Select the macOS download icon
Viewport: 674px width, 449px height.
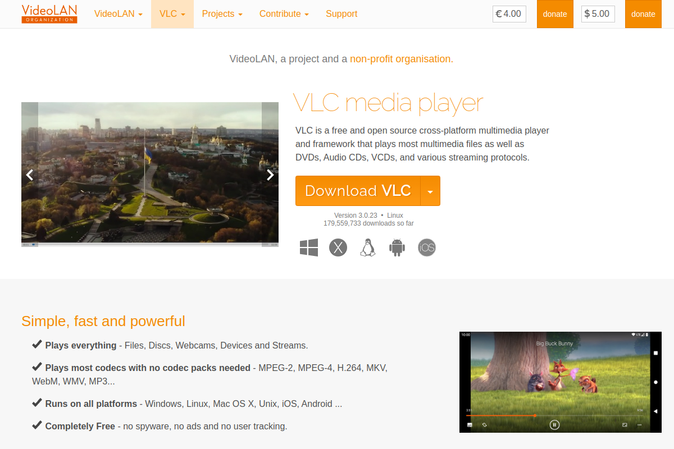pyautogui.click(x=338, y=247)
